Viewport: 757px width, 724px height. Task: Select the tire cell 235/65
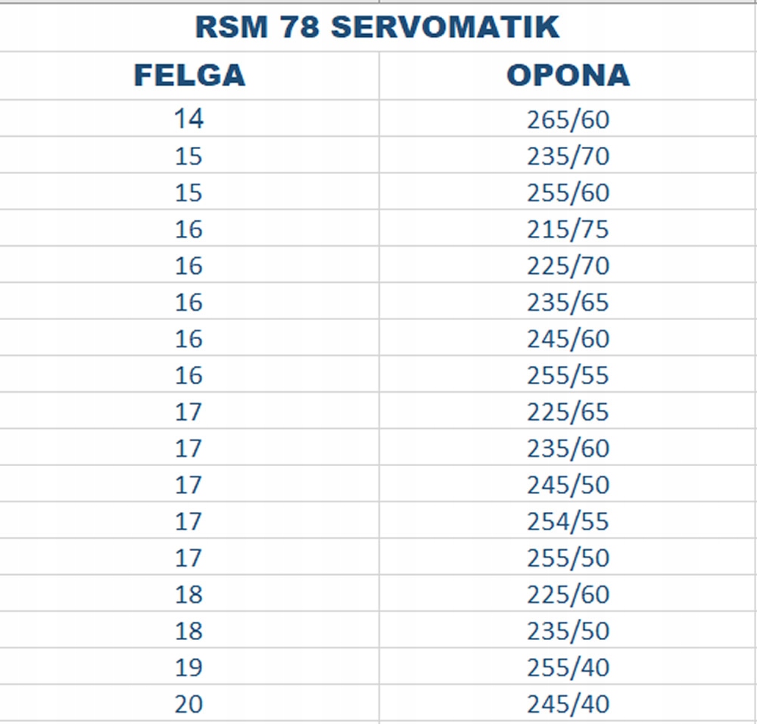[x=568, y=301]
